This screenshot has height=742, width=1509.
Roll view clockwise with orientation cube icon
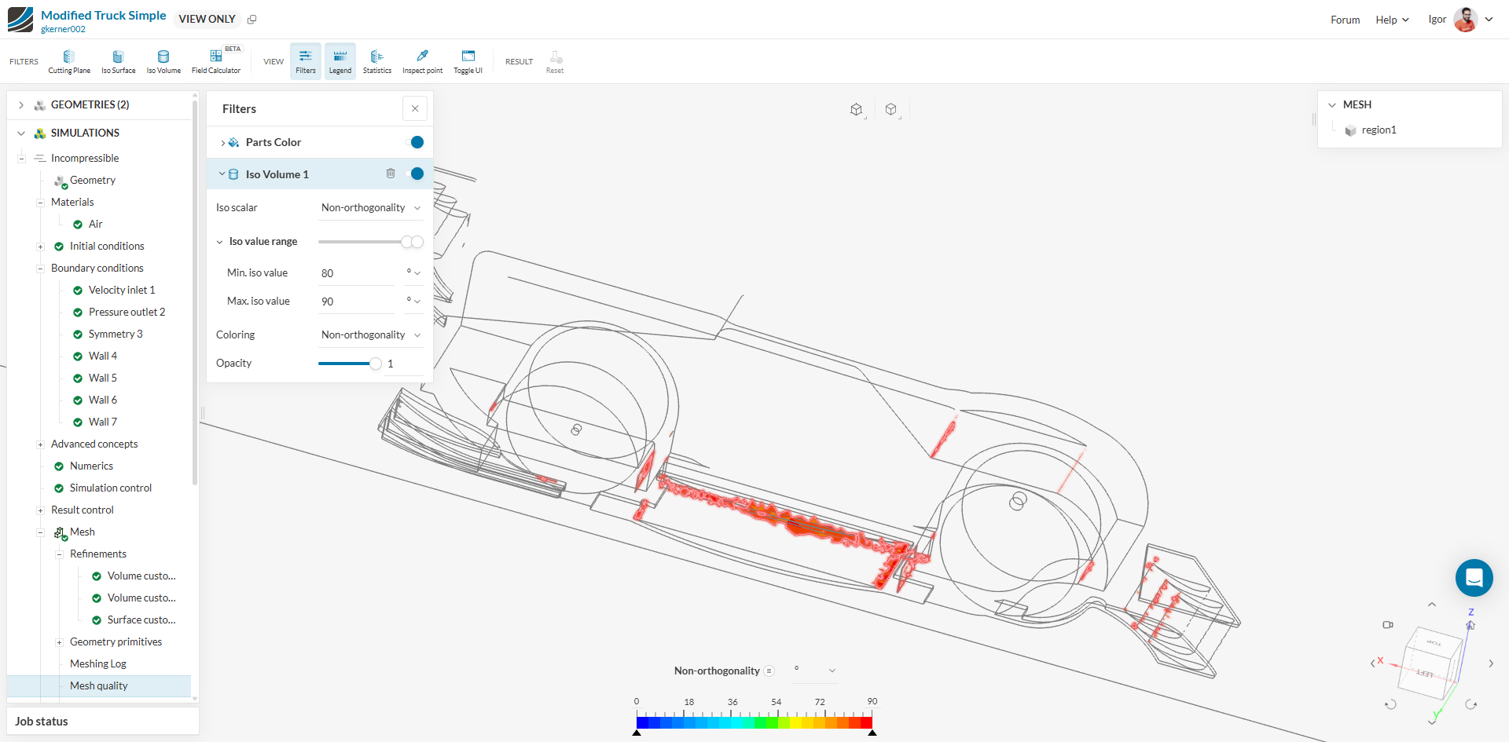(1471, 704)
